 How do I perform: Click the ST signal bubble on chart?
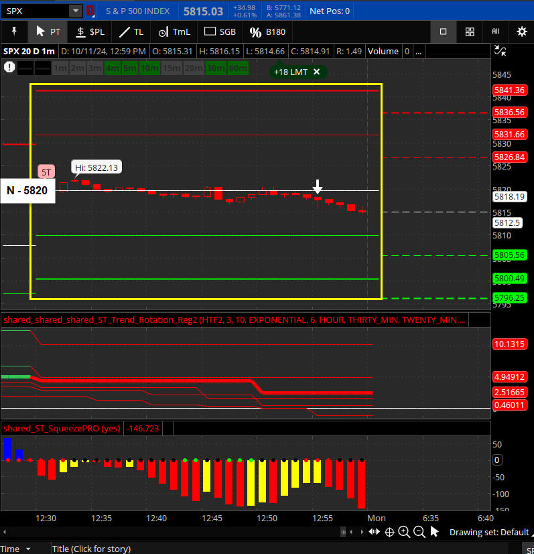46,172
